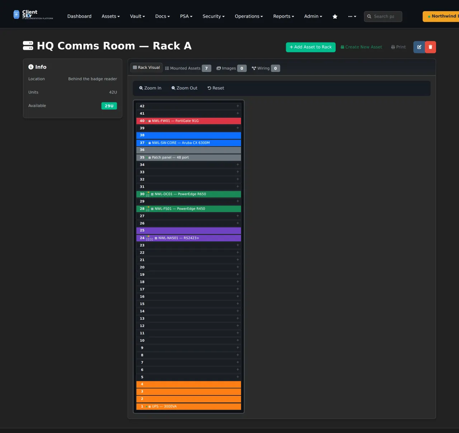Go to the Dashboard menu item
Image resolution: width=459 pixels, height=433 pixels.
tap(79, 16)
